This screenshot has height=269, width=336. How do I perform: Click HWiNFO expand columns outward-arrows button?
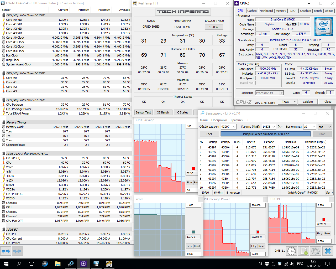[6, 251]
